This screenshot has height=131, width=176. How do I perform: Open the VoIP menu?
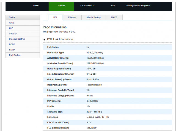pyautogui.click(x=113, y=6)
